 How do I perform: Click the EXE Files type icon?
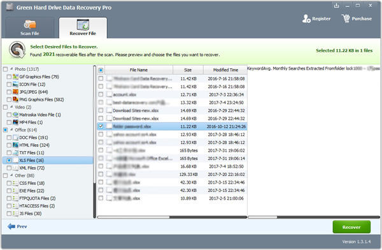[x=15, y=191]
